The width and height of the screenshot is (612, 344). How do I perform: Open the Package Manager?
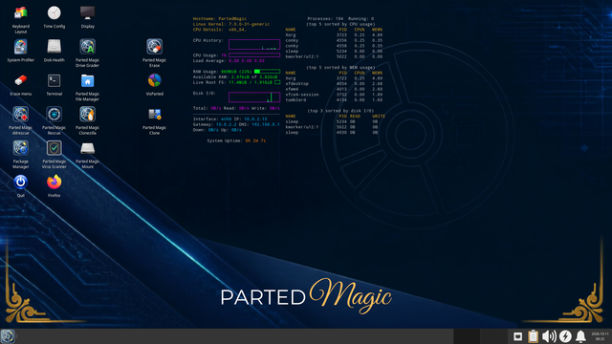(x=21, y=148)
